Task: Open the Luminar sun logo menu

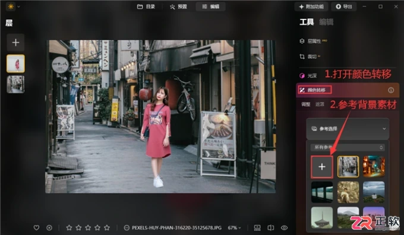Action: [11, 7]
